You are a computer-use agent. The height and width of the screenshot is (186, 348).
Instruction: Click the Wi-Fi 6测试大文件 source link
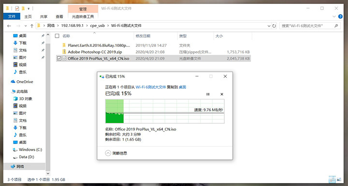pyautogui.click(x=151, y=87)
